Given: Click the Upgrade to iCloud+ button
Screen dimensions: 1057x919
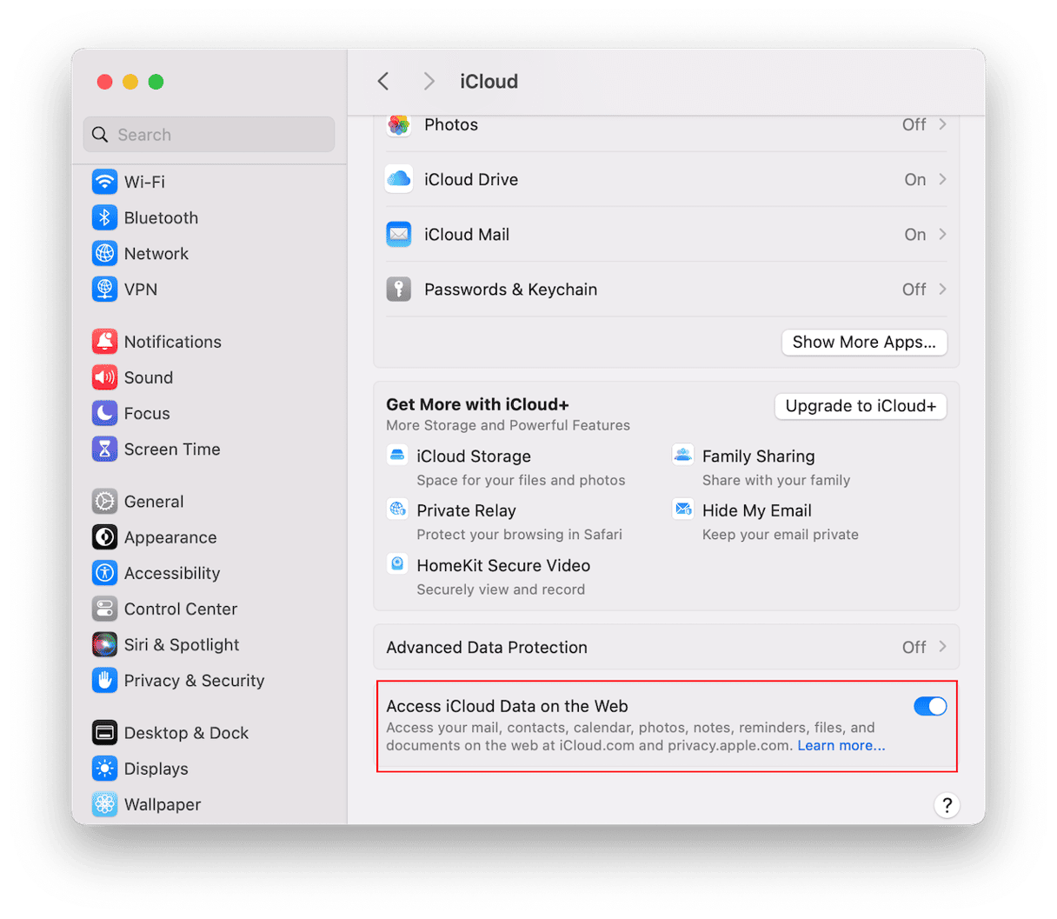Looking at the screenshot, I should (860, 406).
